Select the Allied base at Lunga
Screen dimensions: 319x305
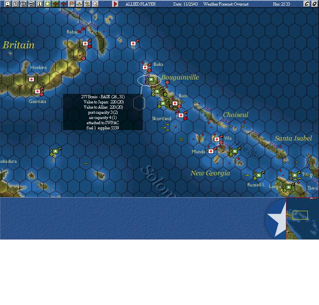click(289, 187)
